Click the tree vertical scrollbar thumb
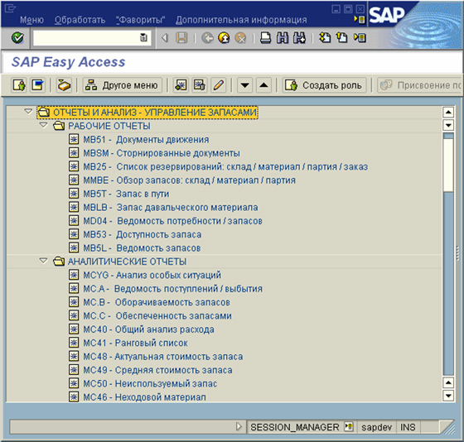This screenshot has height=442, width=464. (448, 162)
